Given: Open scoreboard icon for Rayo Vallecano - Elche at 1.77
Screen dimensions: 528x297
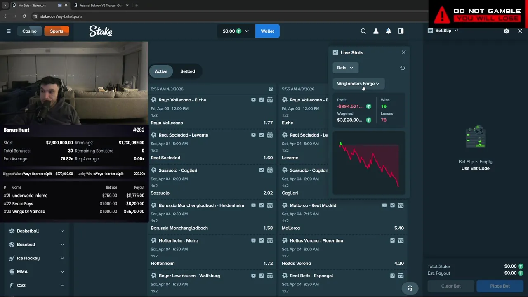Looking at the screenshot, I should (x=270, y=100).
